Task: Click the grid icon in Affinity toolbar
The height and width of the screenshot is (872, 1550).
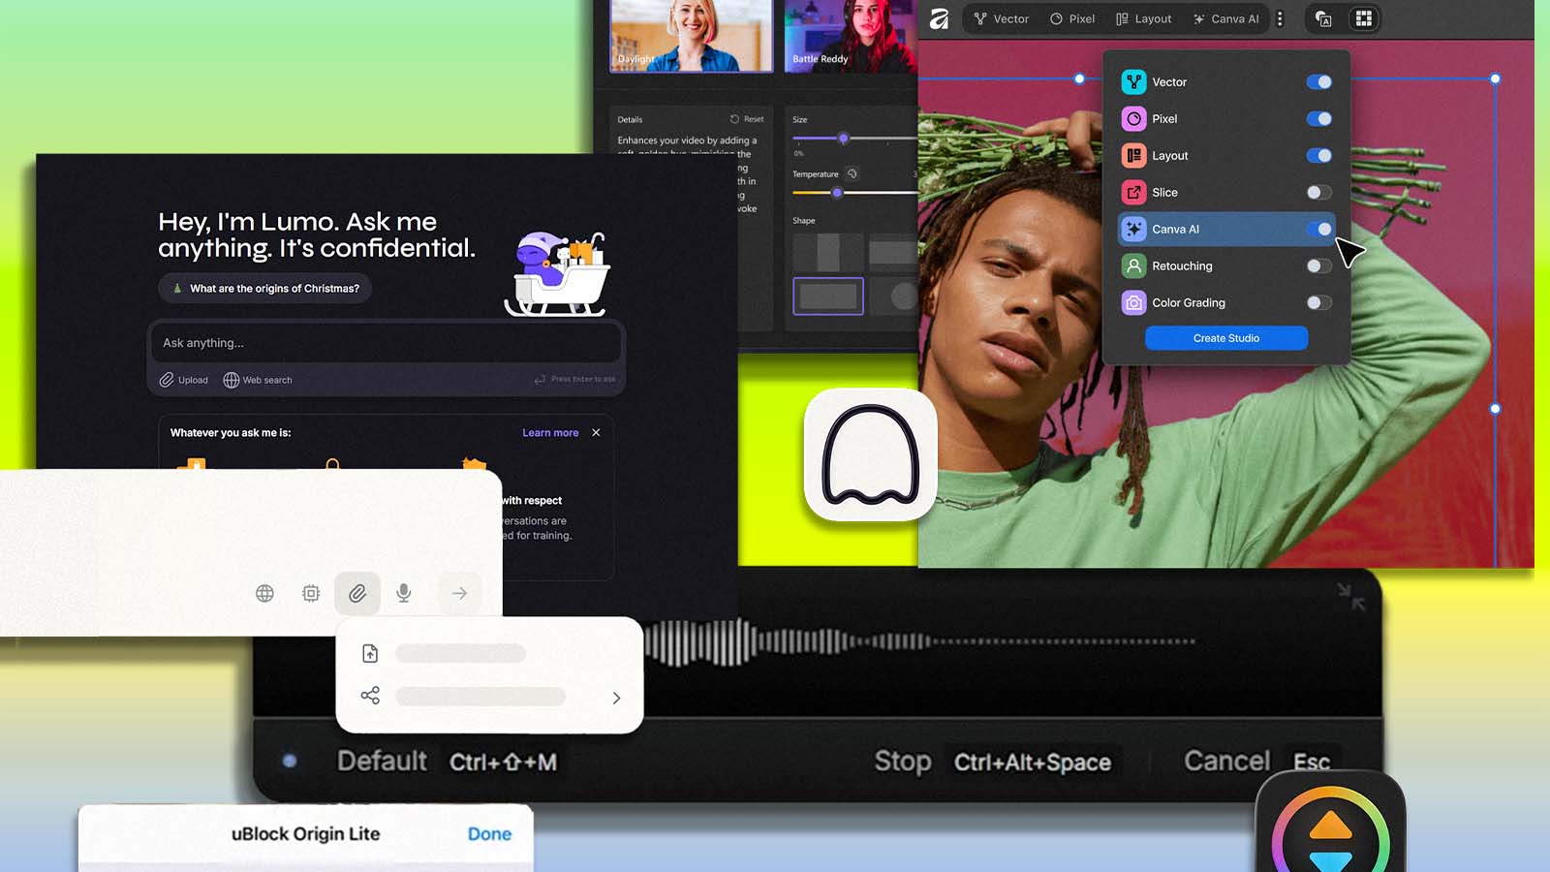Action: (1363, 18)
